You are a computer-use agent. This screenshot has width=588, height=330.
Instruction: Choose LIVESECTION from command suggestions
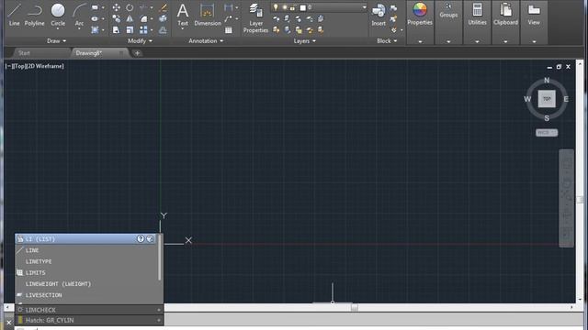click(86, 295)
